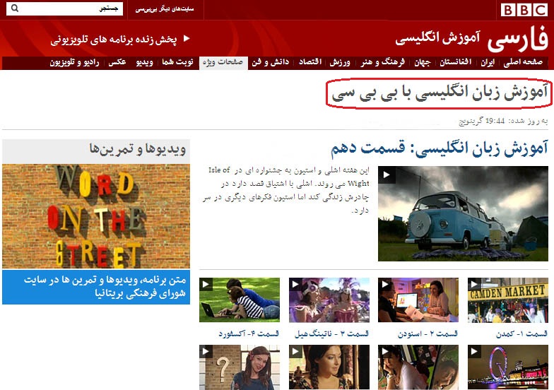Open the Camden Market thumbnail
The height and width of the screenshot is (390, 554).
point(508,300)
